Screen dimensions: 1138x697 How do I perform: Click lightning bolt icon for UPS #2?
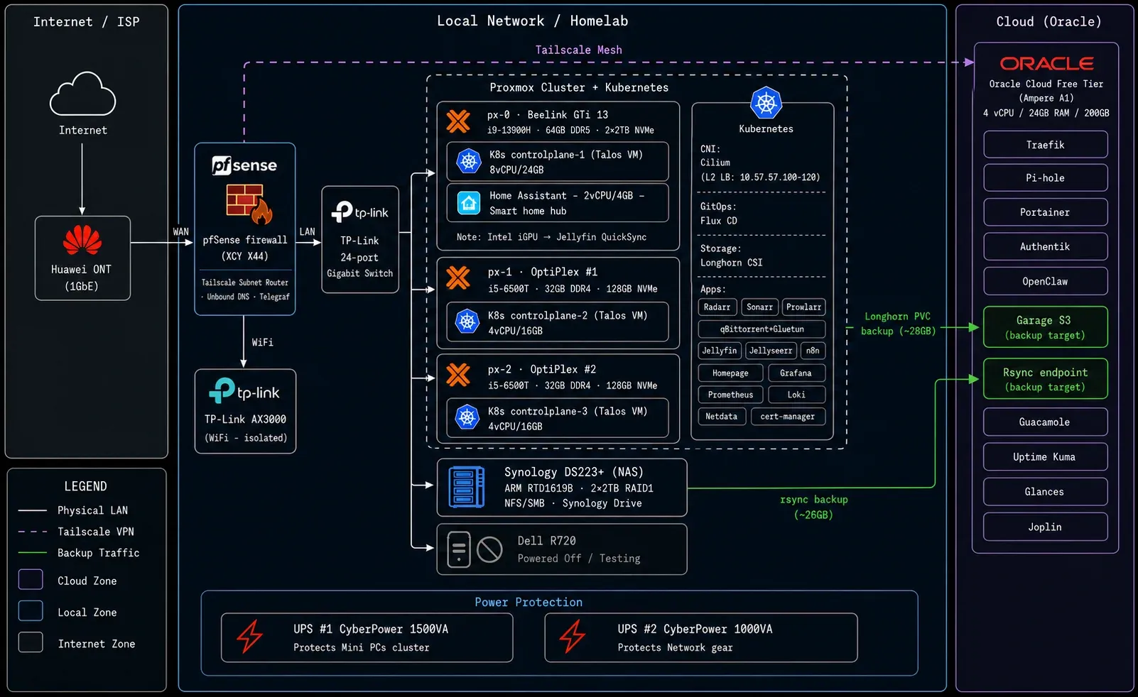[x=573, y=636]
